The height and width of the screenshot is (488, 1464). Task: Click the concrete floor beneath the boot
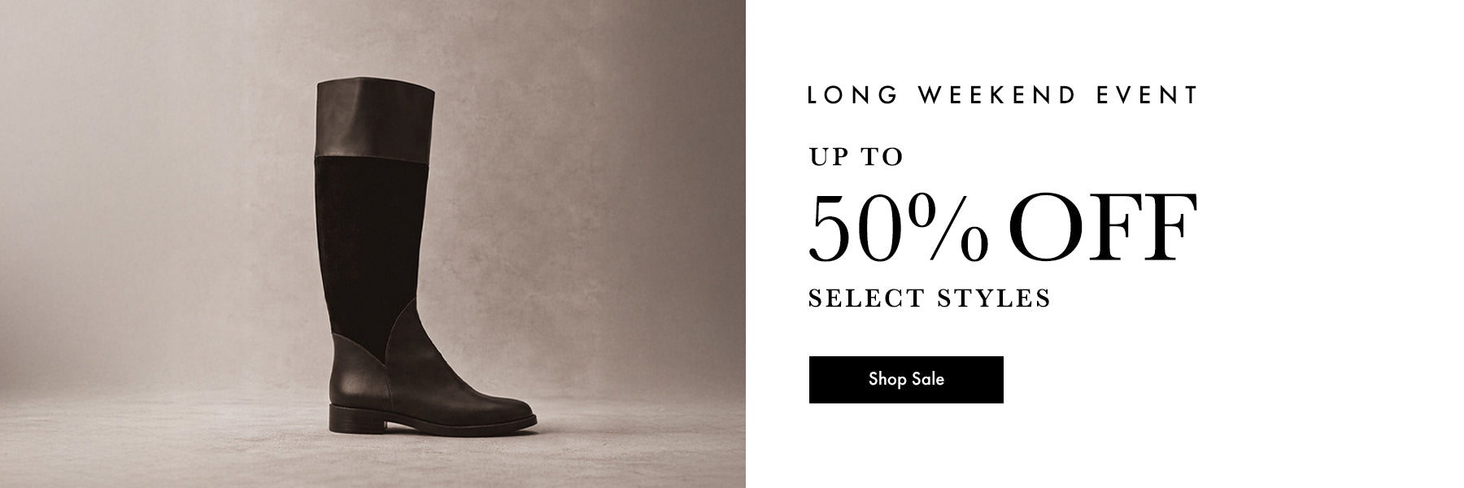[373, 460]
